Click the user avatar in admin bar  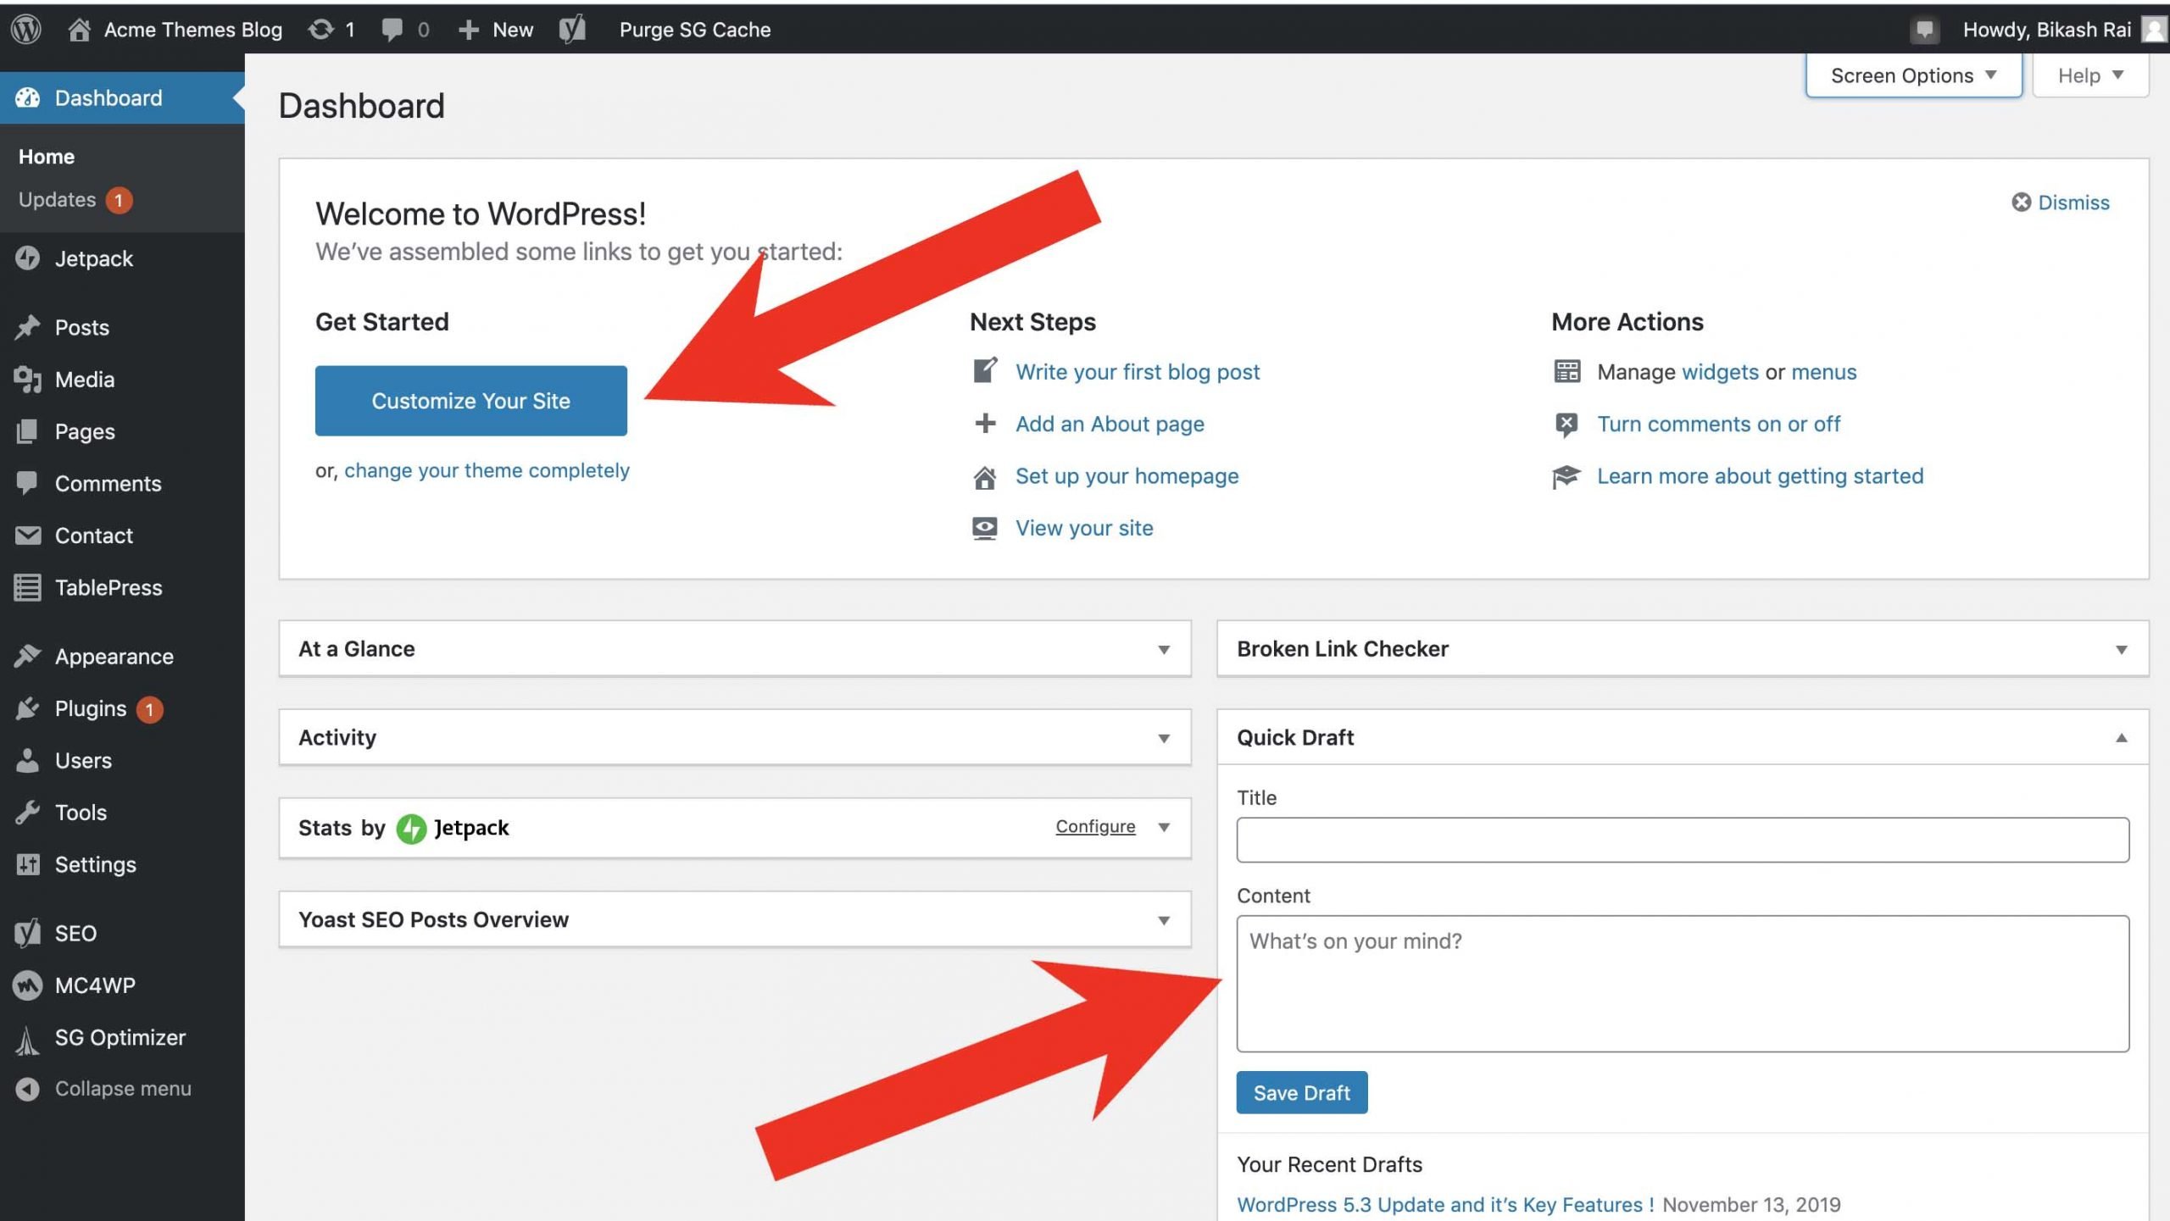(x=2154, y=30)
